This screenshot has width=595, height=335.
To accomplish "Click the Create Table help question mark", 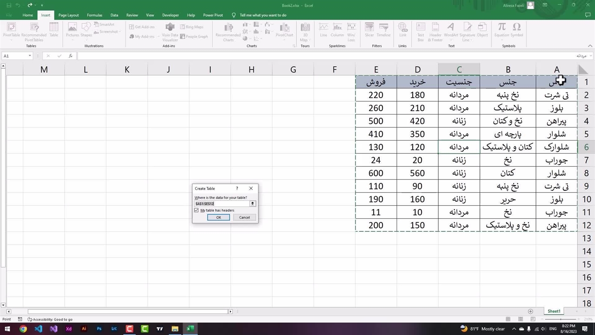I will click(237, 188).
